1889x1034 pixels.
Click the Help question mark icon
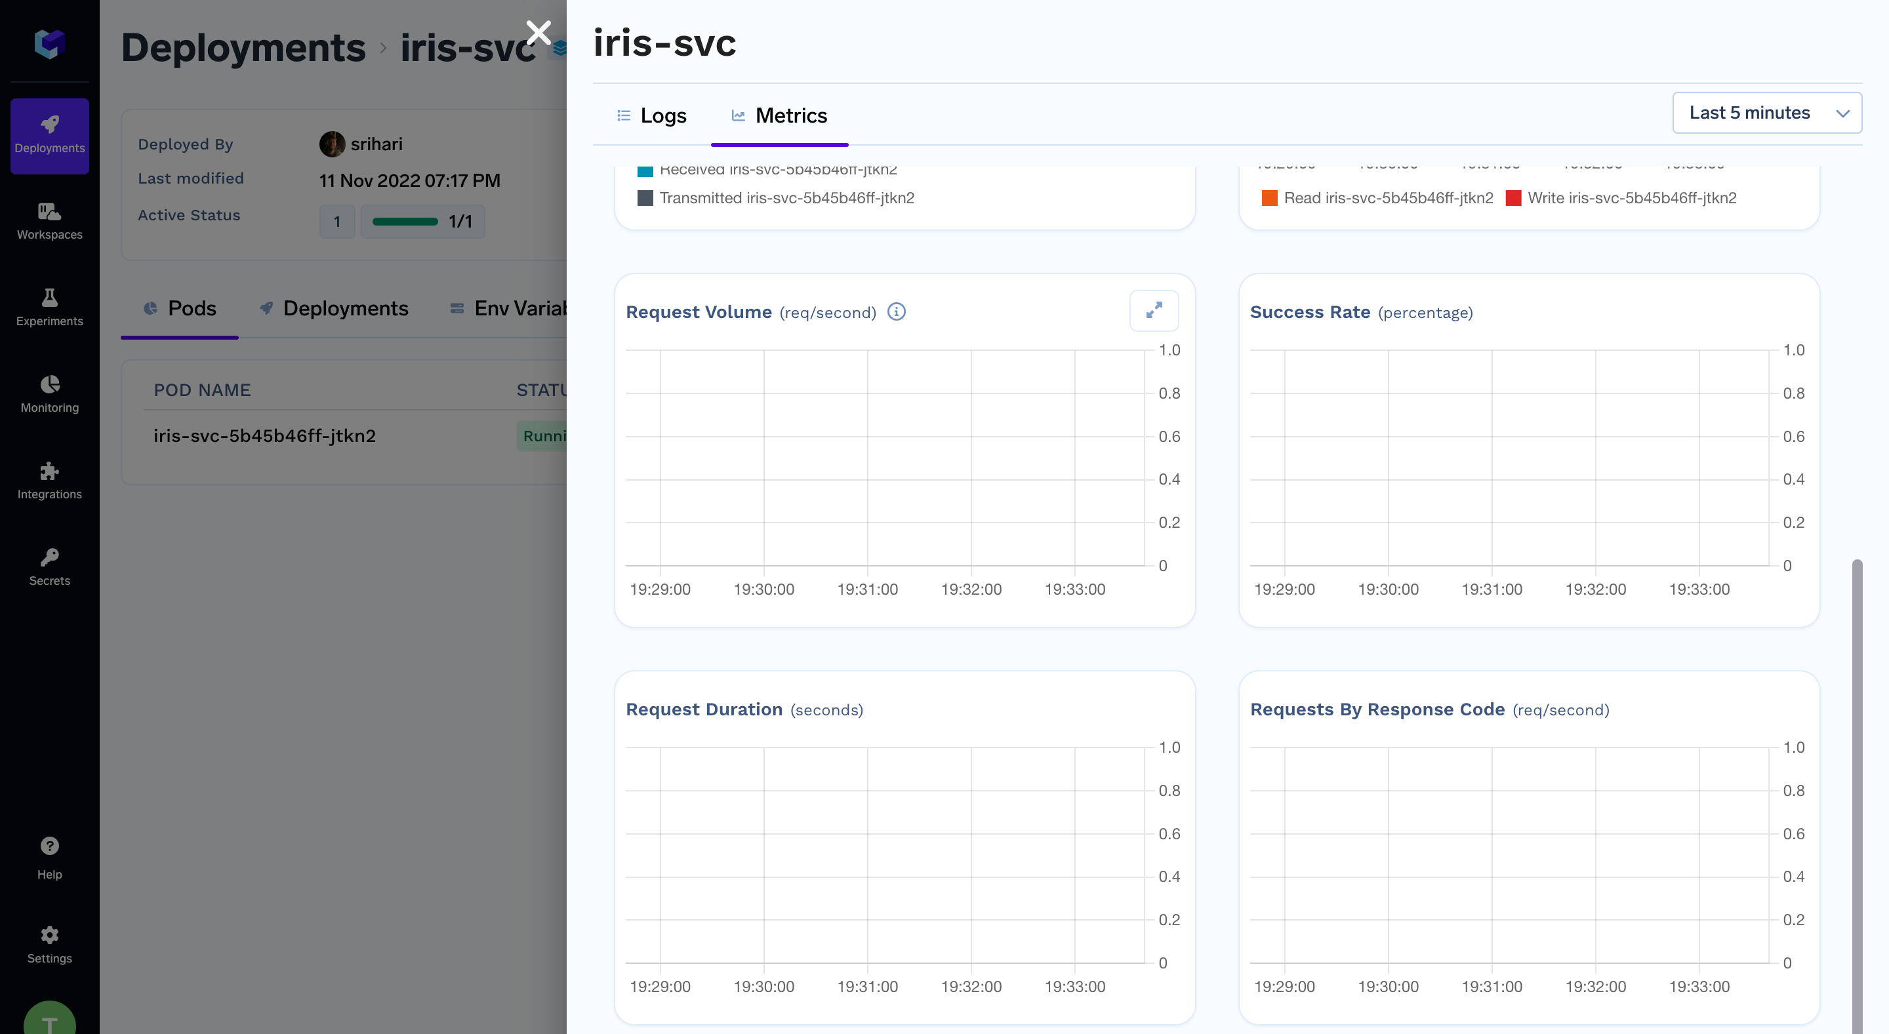click(x=49, y=858)
